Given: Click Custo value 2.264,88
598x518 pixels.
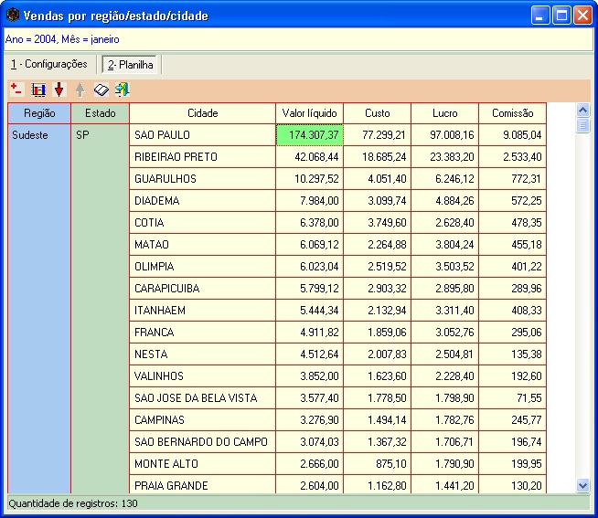Looking at the screenshot, I should click(x=378, y=245).
